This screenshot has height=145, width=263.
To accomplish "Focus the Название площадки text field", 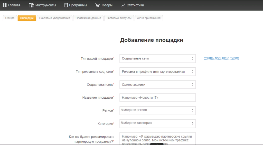I will [157, 98].
